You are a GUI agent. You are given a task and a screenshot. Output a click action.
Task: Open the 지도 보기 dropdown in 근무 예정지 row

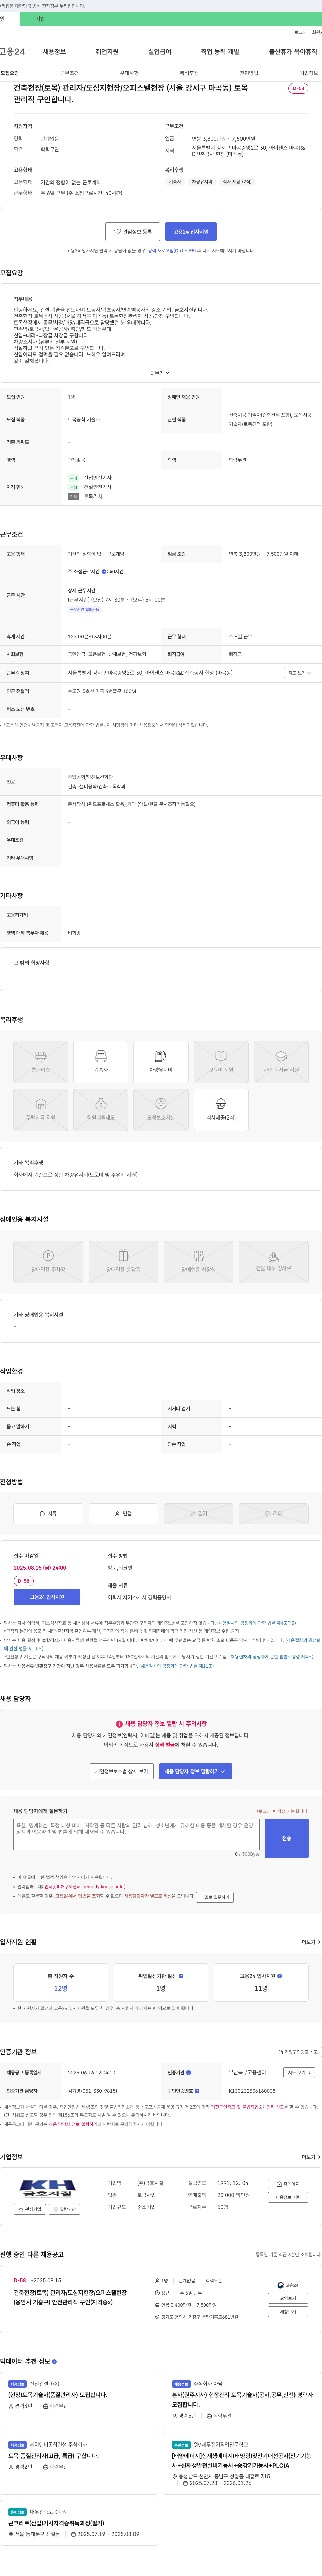[x=299, y=673]
